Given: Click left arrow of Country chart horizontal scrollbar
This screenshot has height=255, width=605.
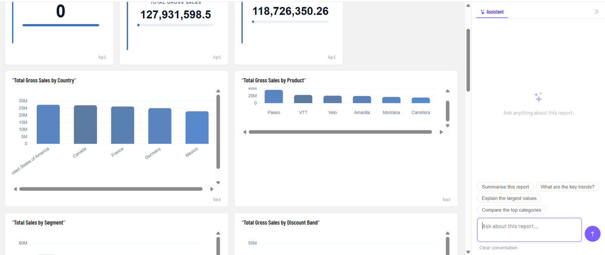Looking at the screenshot, I should point(15,189).
